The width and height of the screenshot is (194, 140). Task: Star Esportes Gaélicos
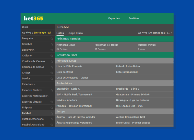coord(52,90)
